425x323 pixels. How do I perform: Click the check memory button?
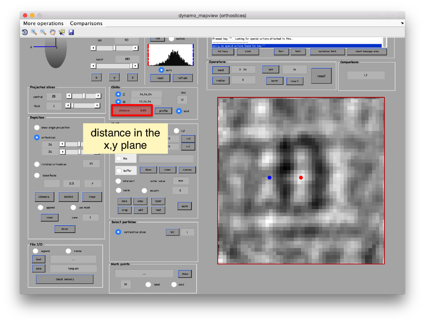pyautogui.click(x=65, y=279)
